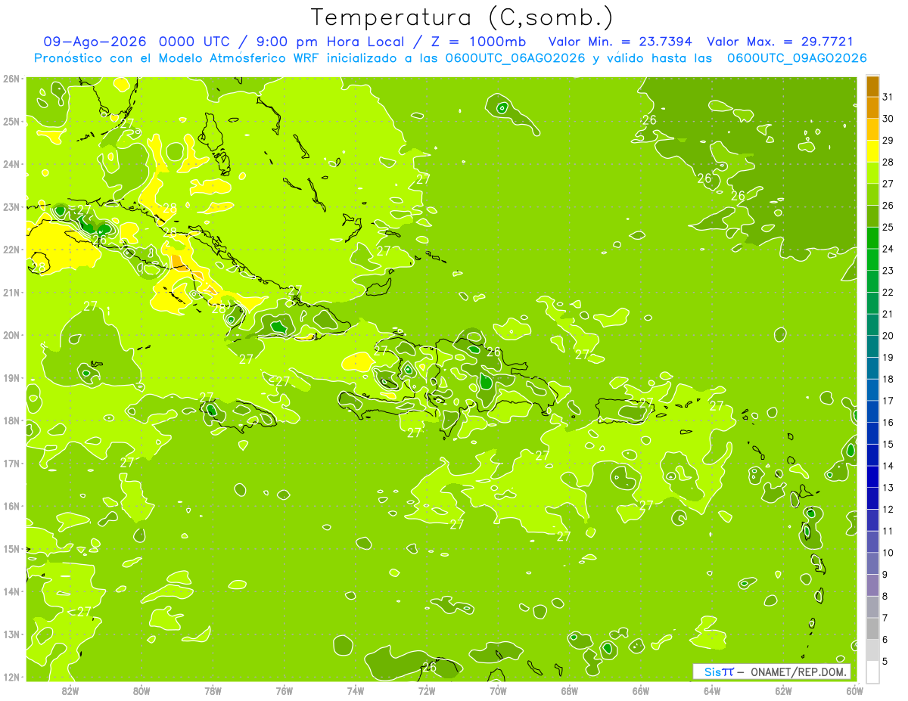Viewport: 908px width, 701px height.
Task: Click the '76W' longitude axis label
Action: coord(285,690)
